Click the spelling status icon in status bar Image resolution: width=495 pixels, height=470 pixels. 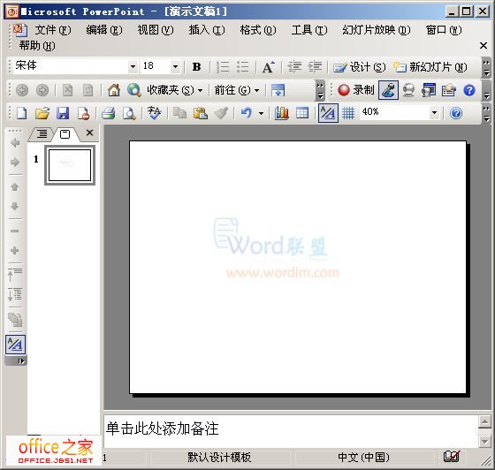click(452, 456)
